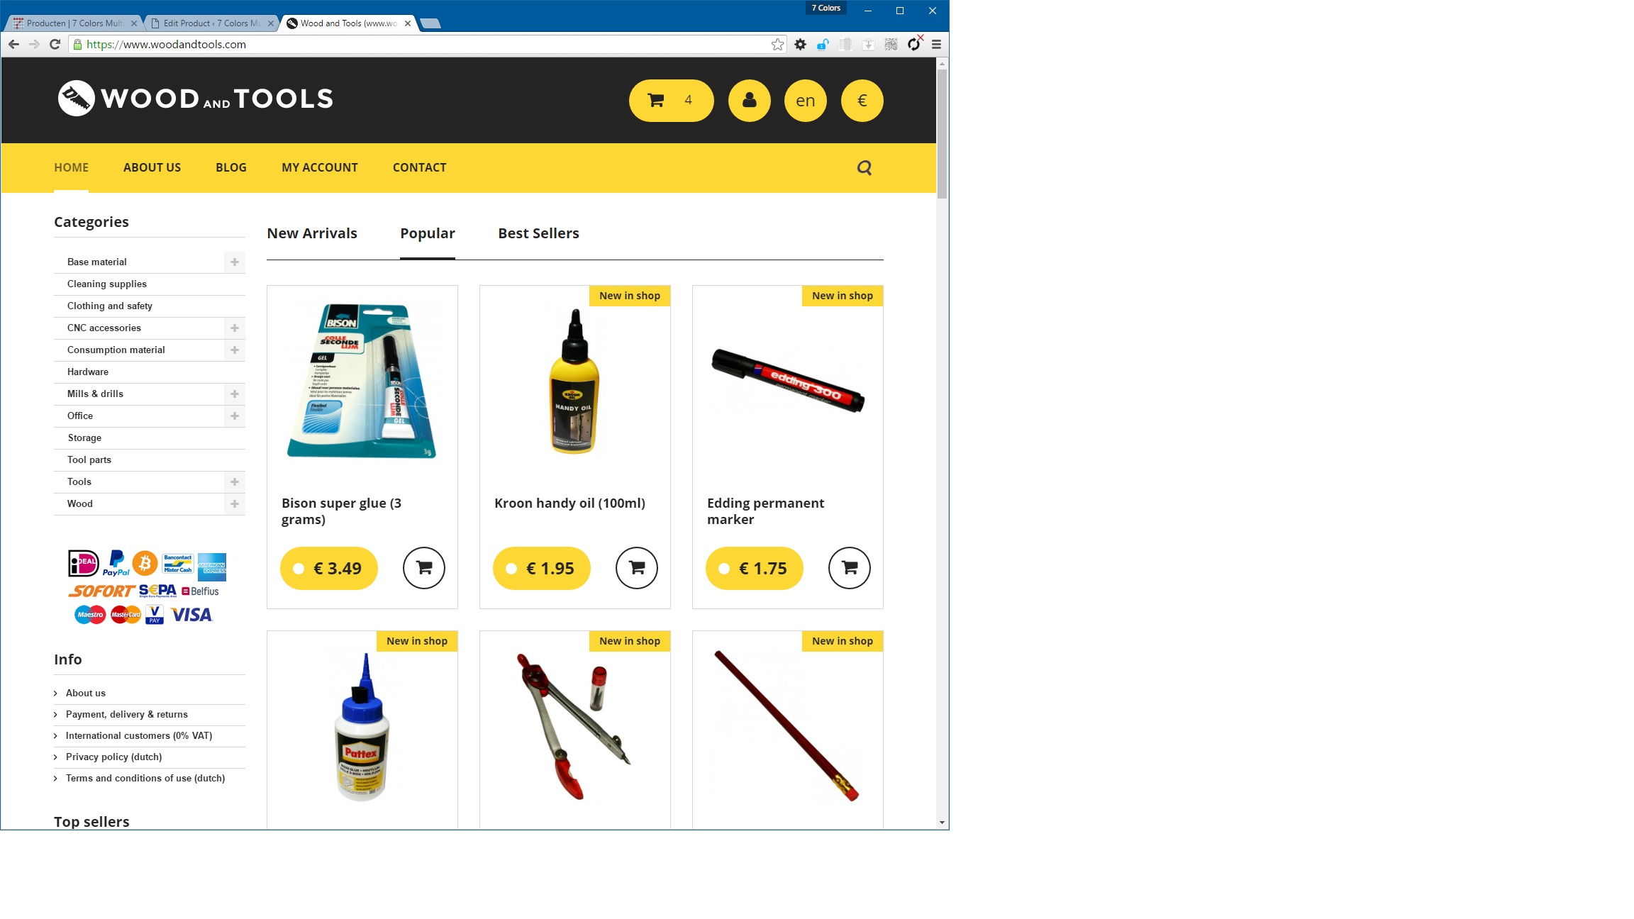The image size is (1634, 919).
Task: Open the shopping cart with 4 items
Action: point(671,101)
